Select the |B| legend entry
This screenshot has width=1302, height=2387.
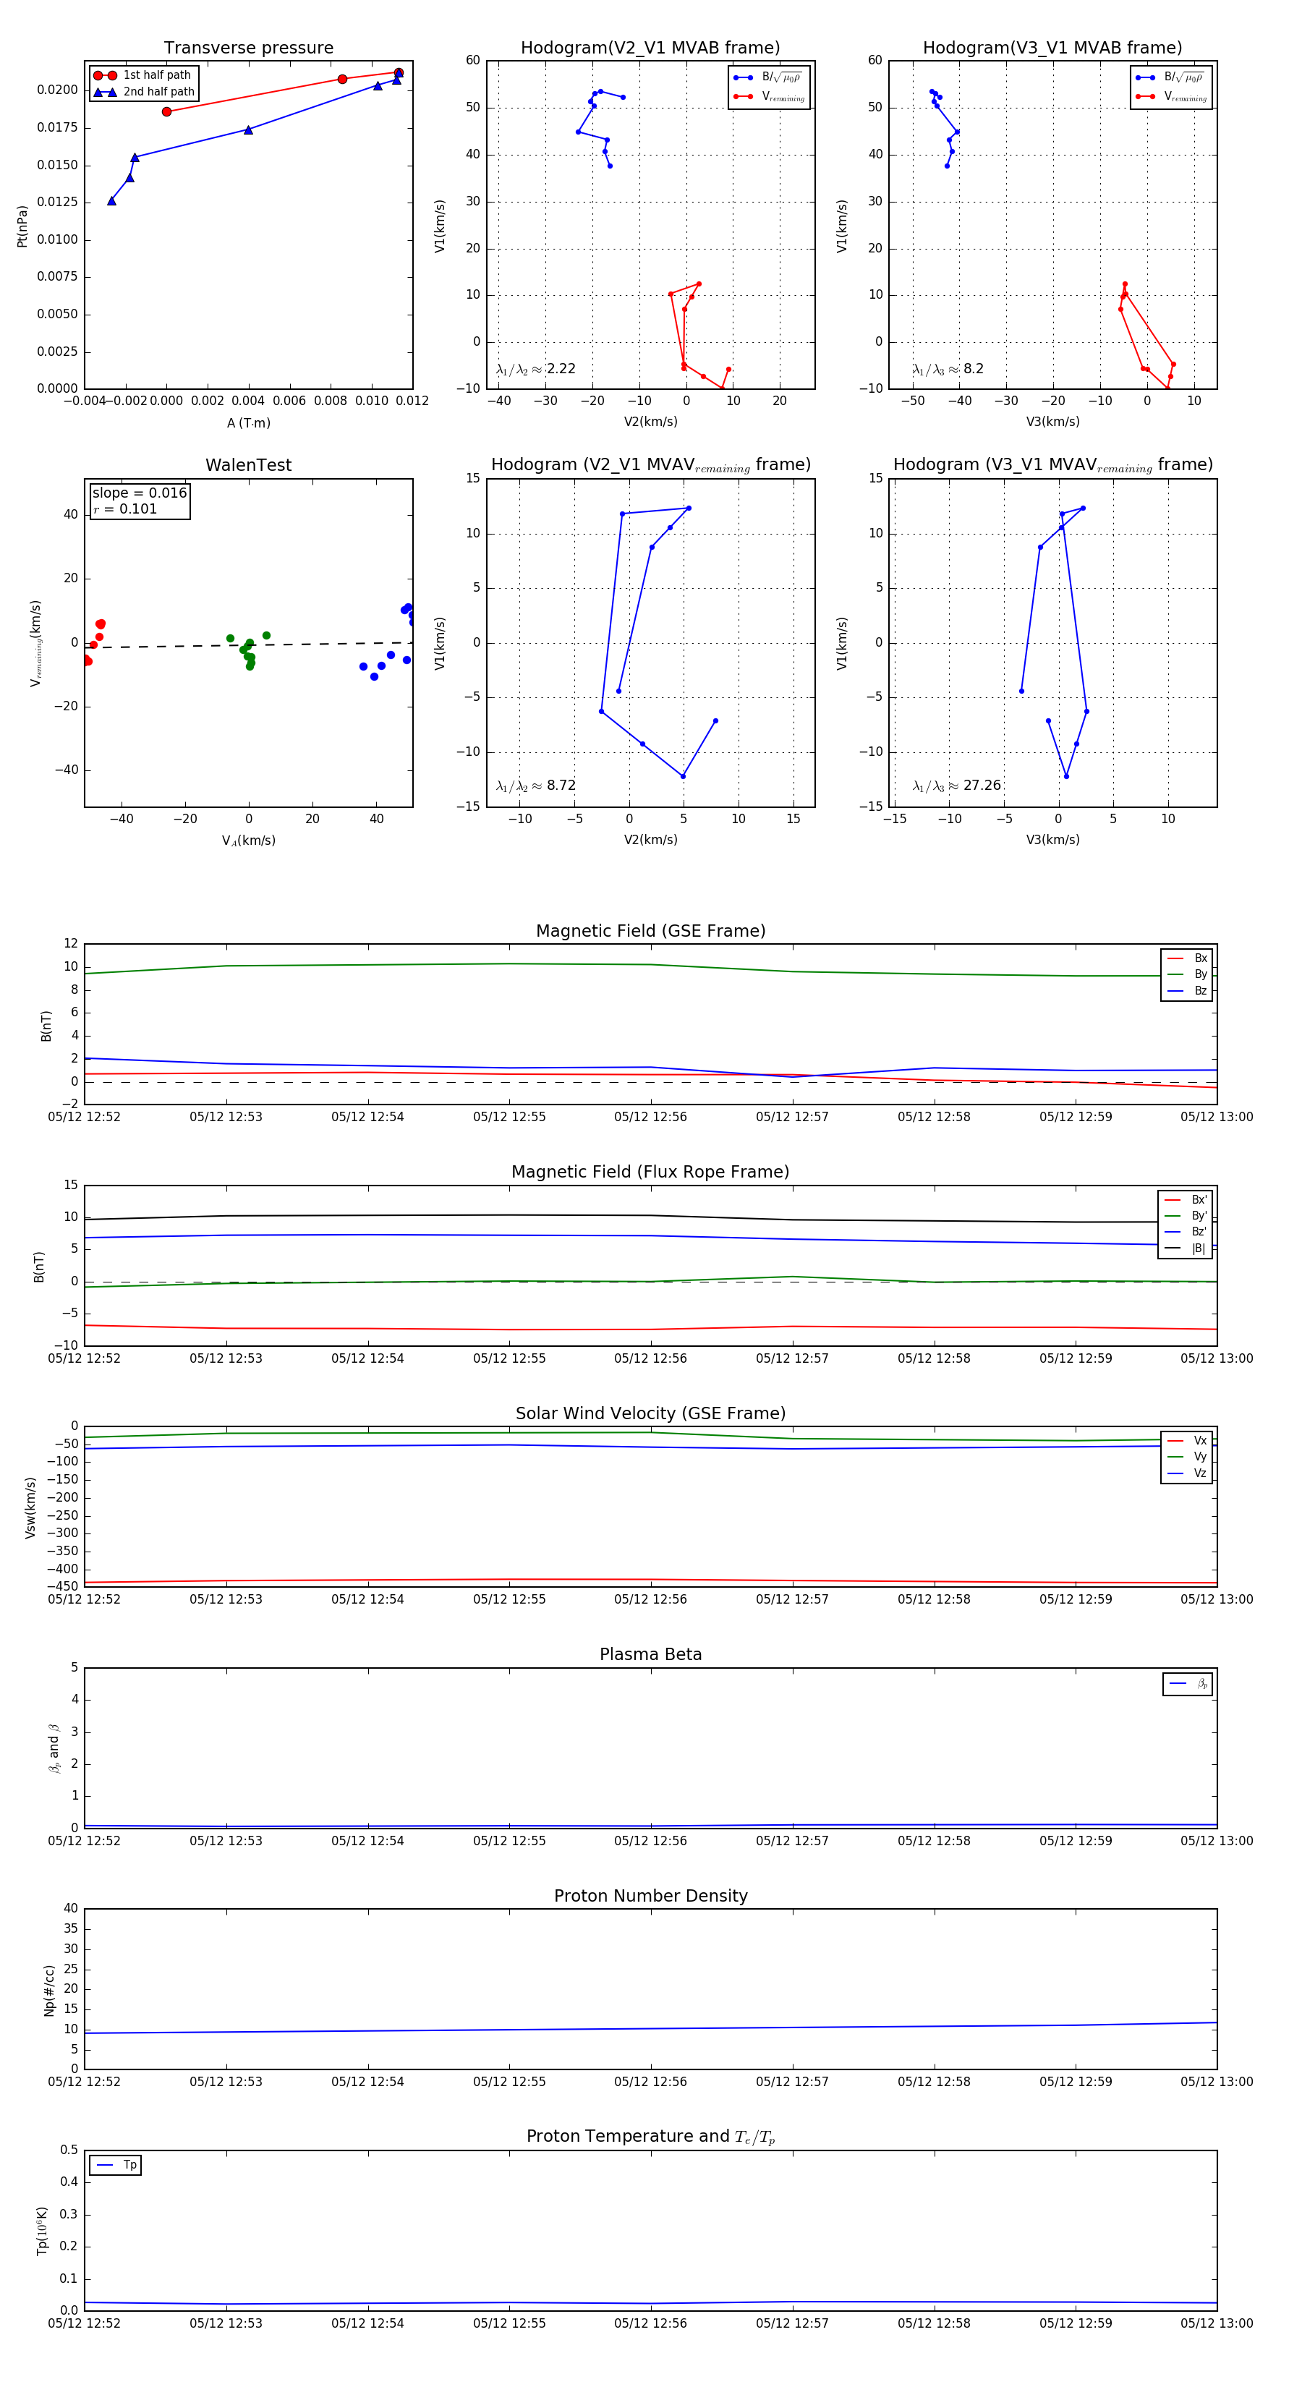coord(1186,1248)
